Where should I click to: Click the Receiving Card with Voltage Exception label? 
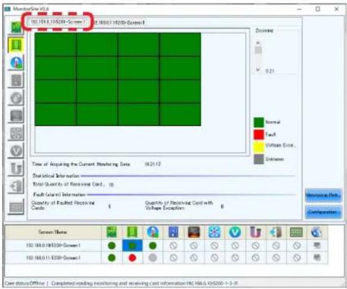pyautogui.click(x=179, y=205)
